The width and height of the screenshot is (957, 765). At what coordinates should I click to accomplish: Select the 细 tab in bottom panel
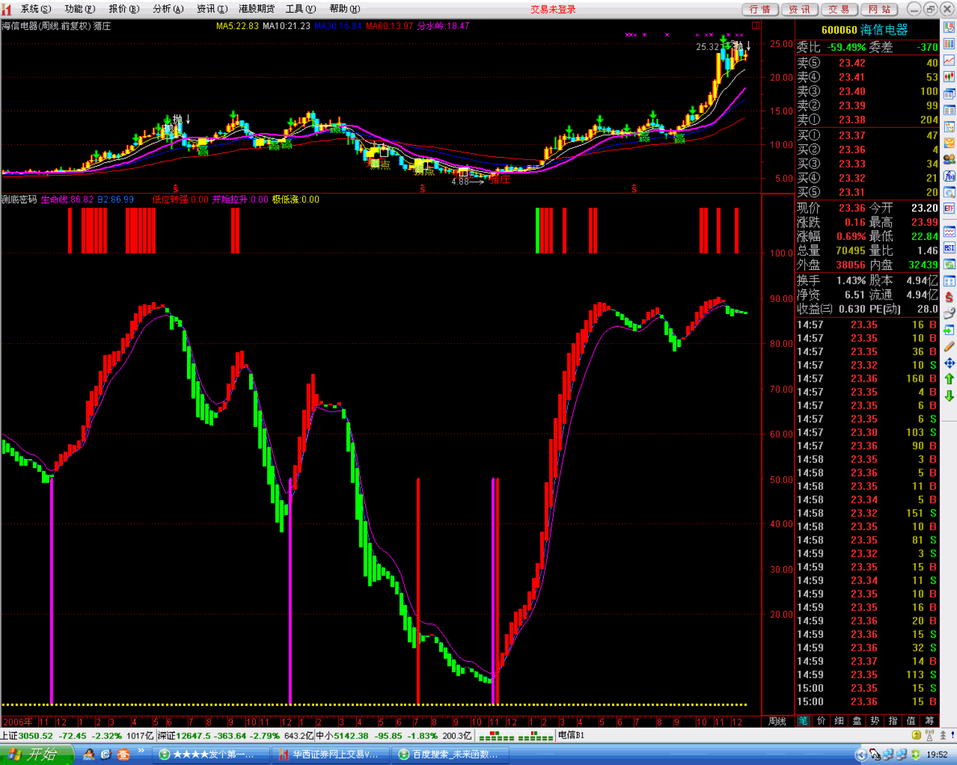pyautogui.click(x=839, y=721)
